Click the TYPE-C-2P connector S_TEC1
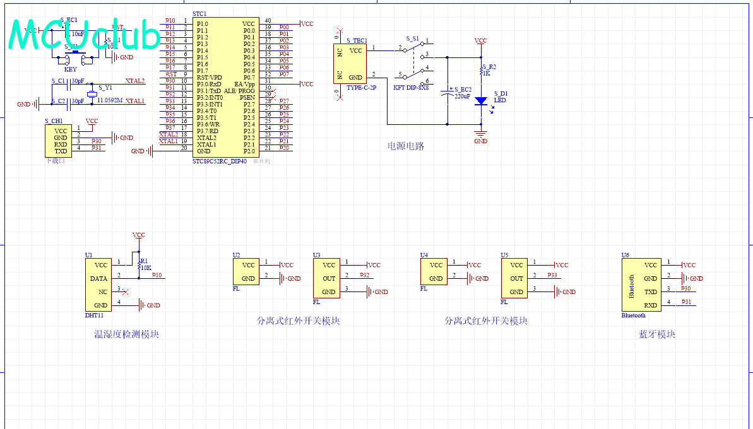Image resolution: width=753 pixels, height=429 pixels. coord(350,63)
